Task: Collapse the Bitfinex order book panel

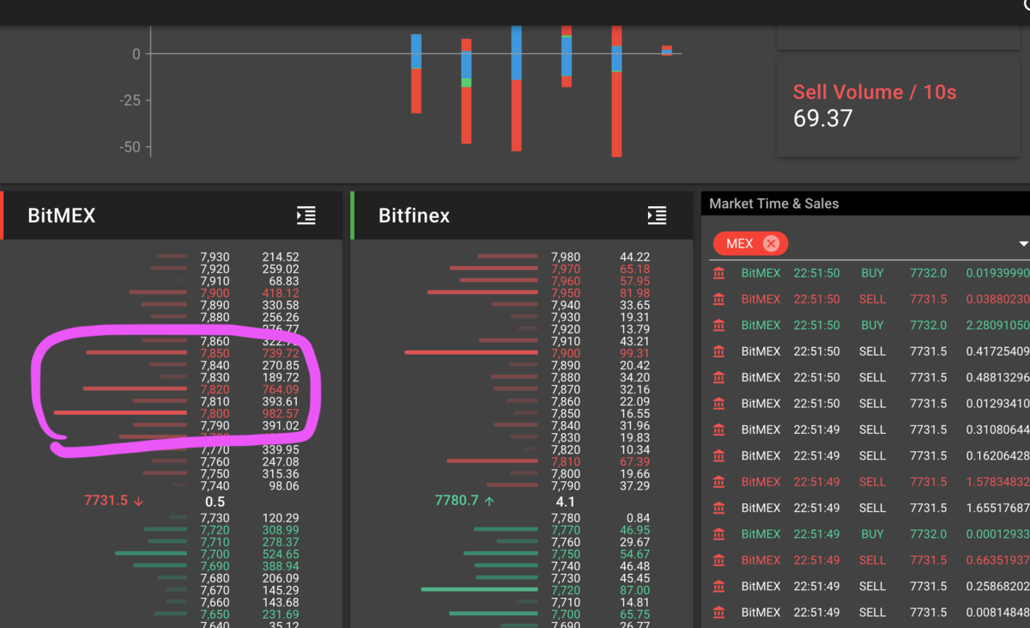Action: click(x=657, y=216)
